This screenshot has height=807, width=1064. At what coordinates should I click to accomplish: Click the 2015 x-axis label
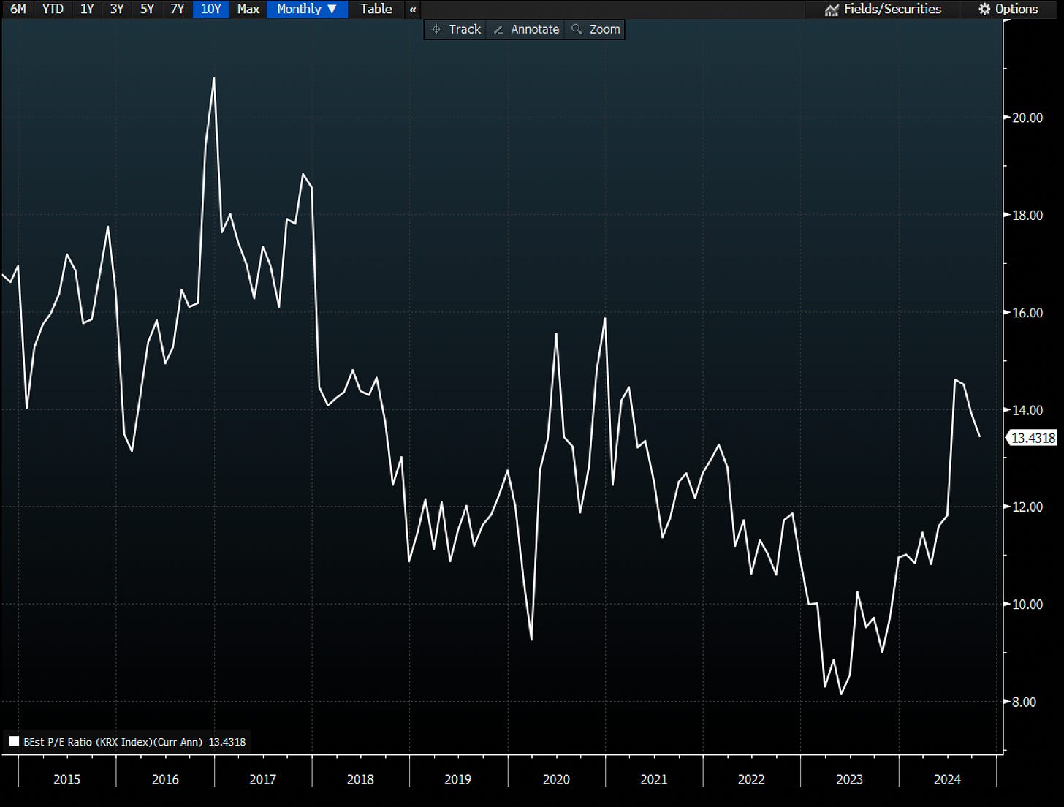66,779
